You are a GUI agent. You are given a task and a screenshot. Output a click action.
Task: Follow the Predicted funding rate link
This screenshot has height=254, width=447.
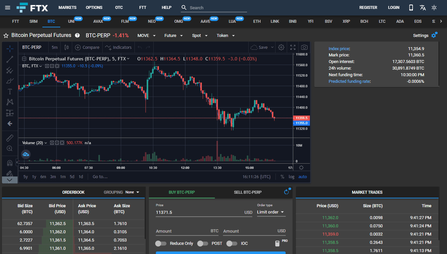(x=349, y=81)
